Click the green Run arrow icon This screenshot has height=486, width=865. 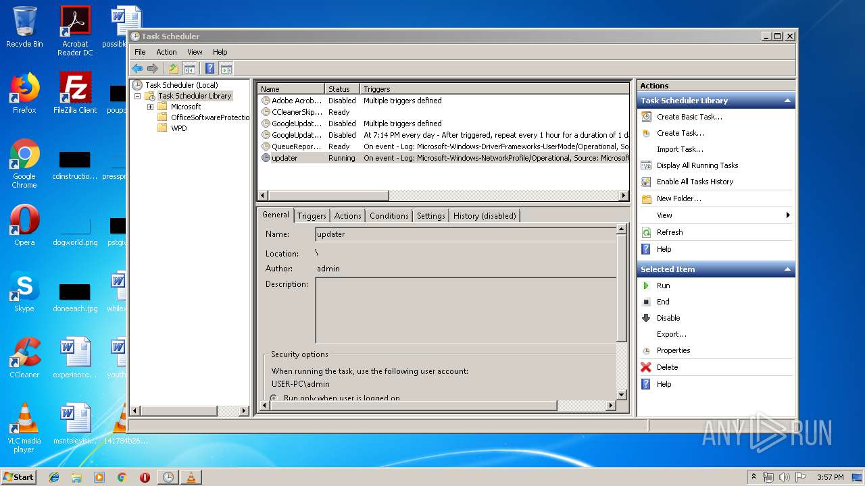(x=646, y=286)
